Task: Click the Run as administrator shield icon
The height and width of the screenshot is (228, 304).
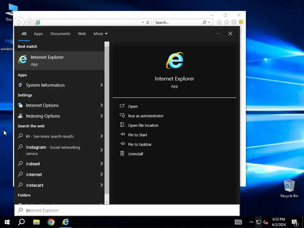Action: pos(122,115)
